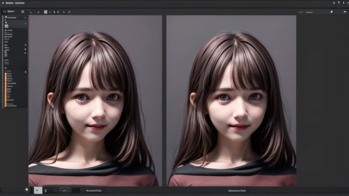The height and width of the screenshot is (196, 349).
Task: Click the caption label under the left portrait
Action: tap(94, 191)
